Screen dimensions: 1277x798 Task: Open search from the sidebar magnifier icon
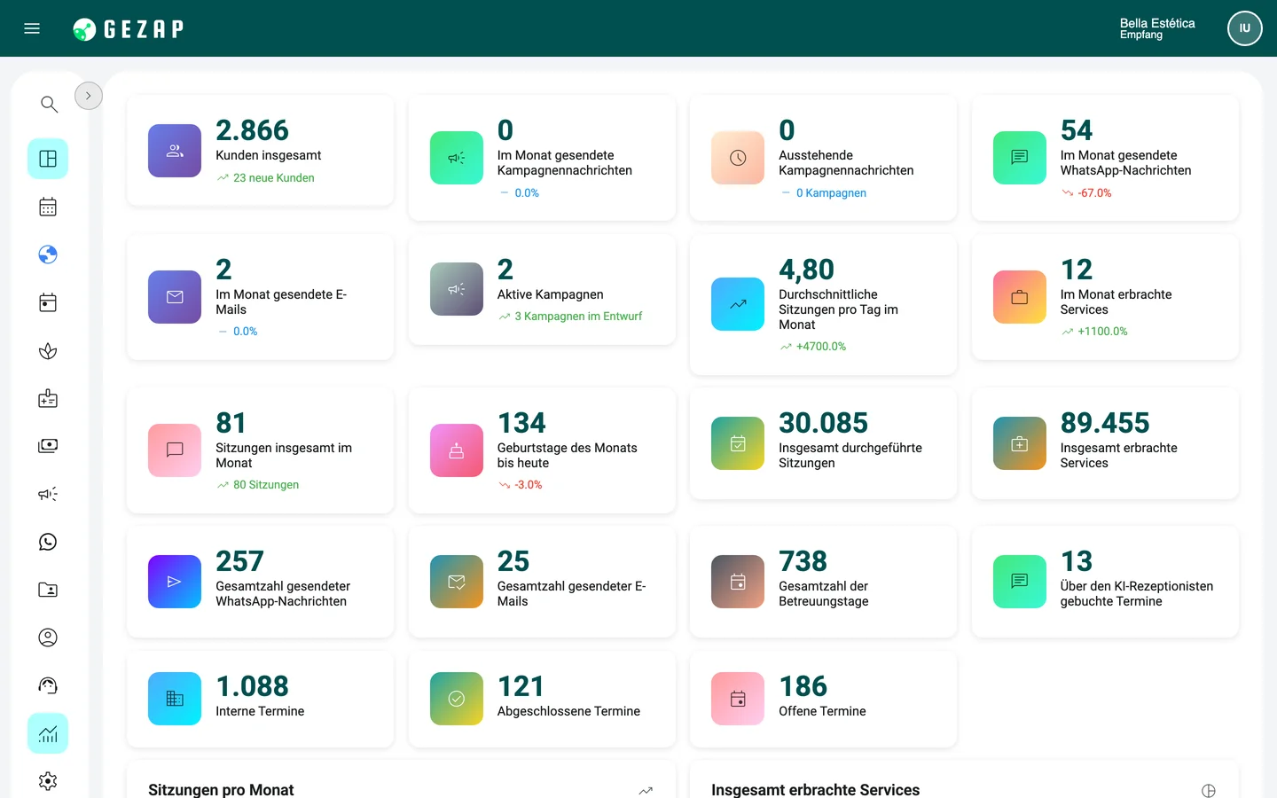pyautogui.click(x=49, y=105)
